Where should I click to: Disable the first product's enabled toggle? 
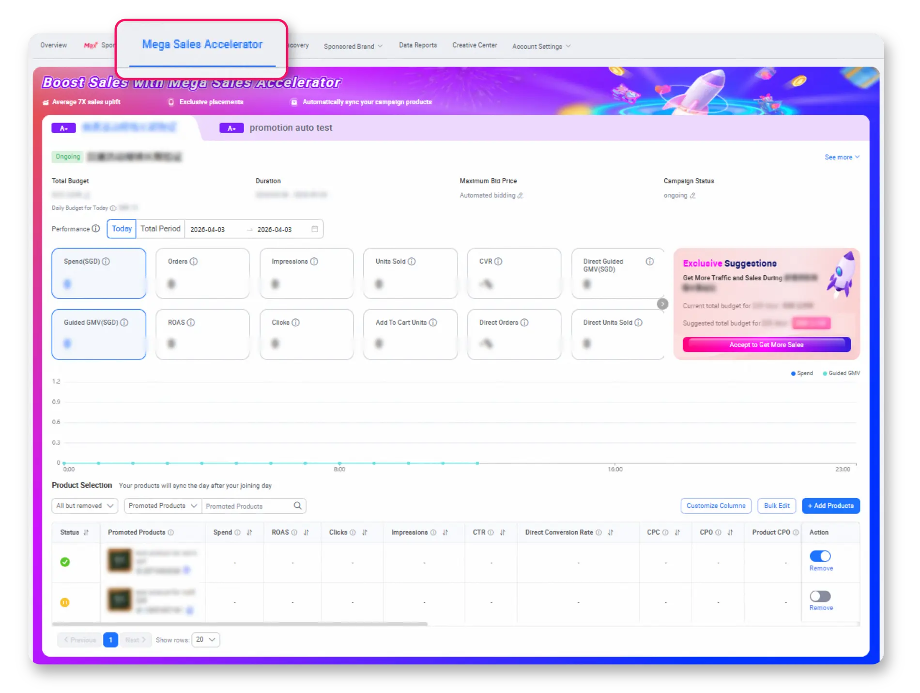[820, 556]
